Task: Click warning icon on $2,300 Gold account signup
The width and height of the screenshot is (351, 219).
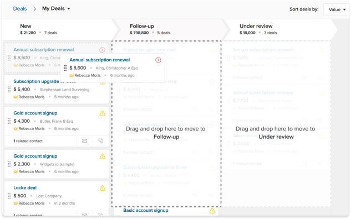Action: click(x=103, y=157)
